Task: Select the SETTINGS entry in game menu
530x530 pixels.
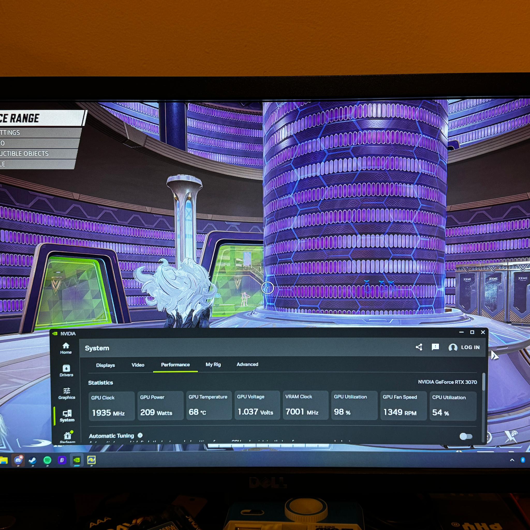Action: [x=41, y=132]
